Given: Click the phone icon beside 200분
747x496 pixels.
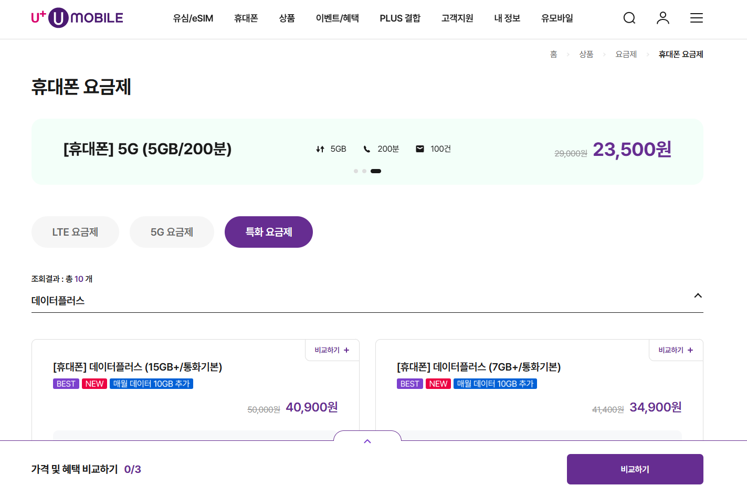Looking at the screenshot, I should click(366, 149).
